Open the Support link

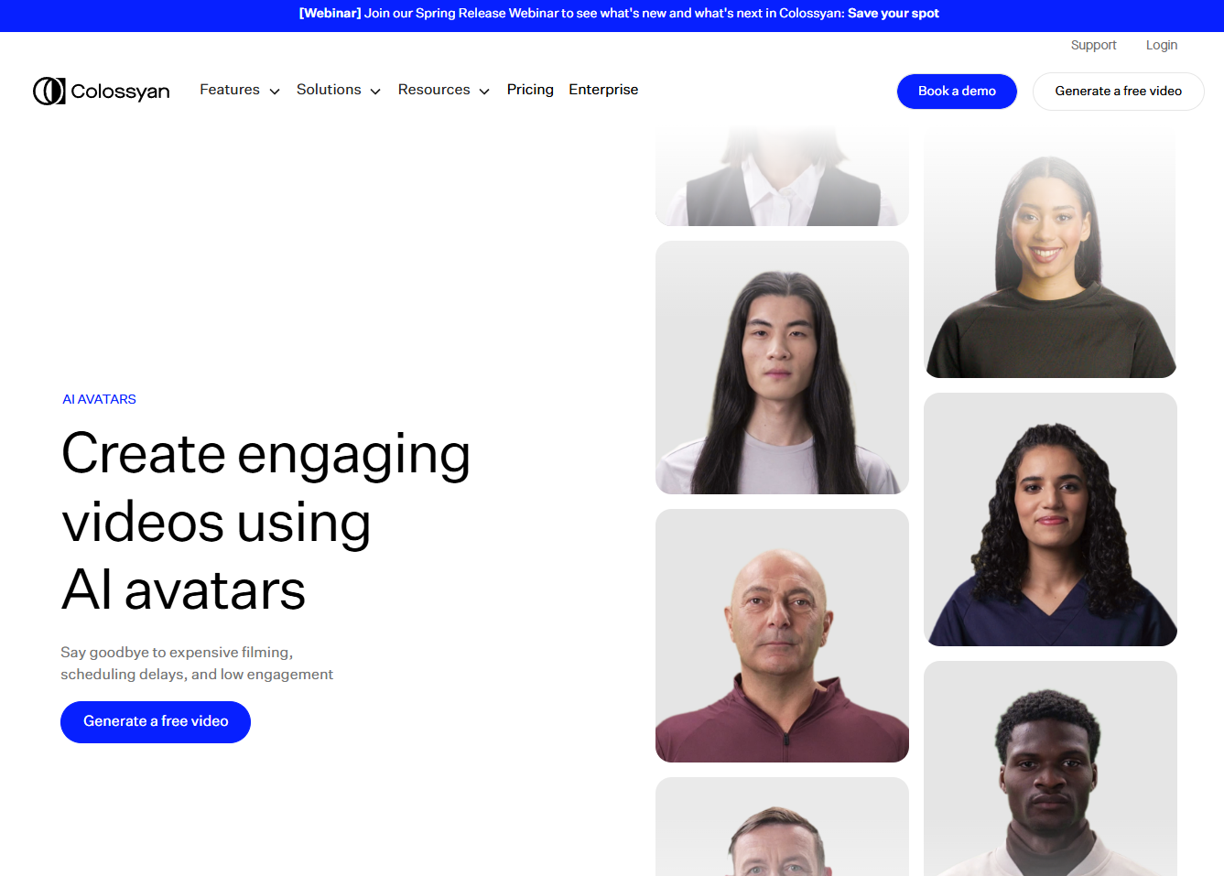[1093, 45]
